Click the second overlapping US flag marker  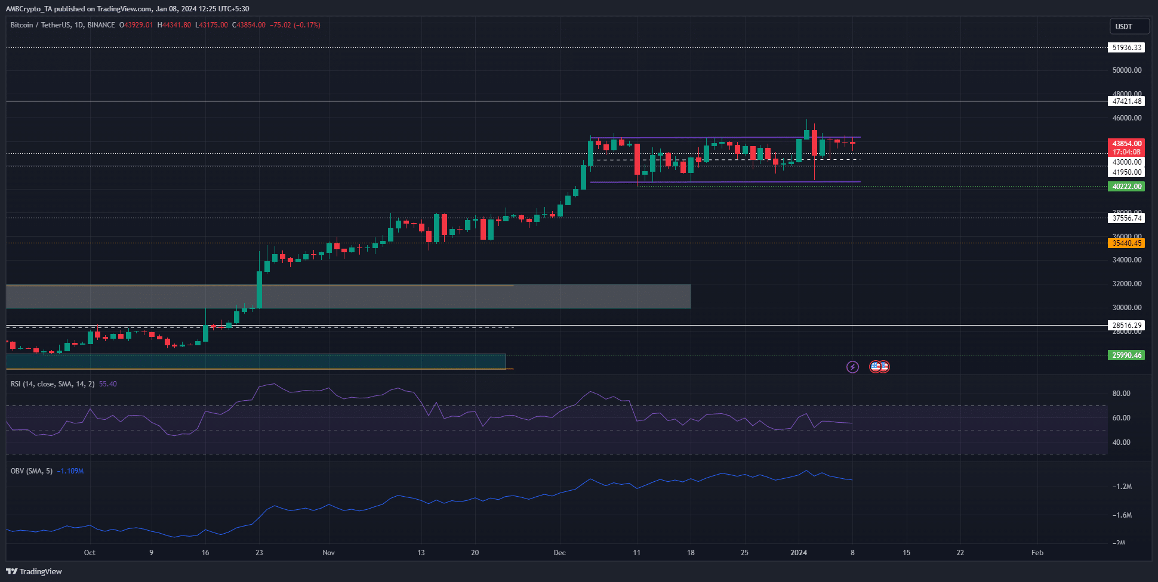884,367
